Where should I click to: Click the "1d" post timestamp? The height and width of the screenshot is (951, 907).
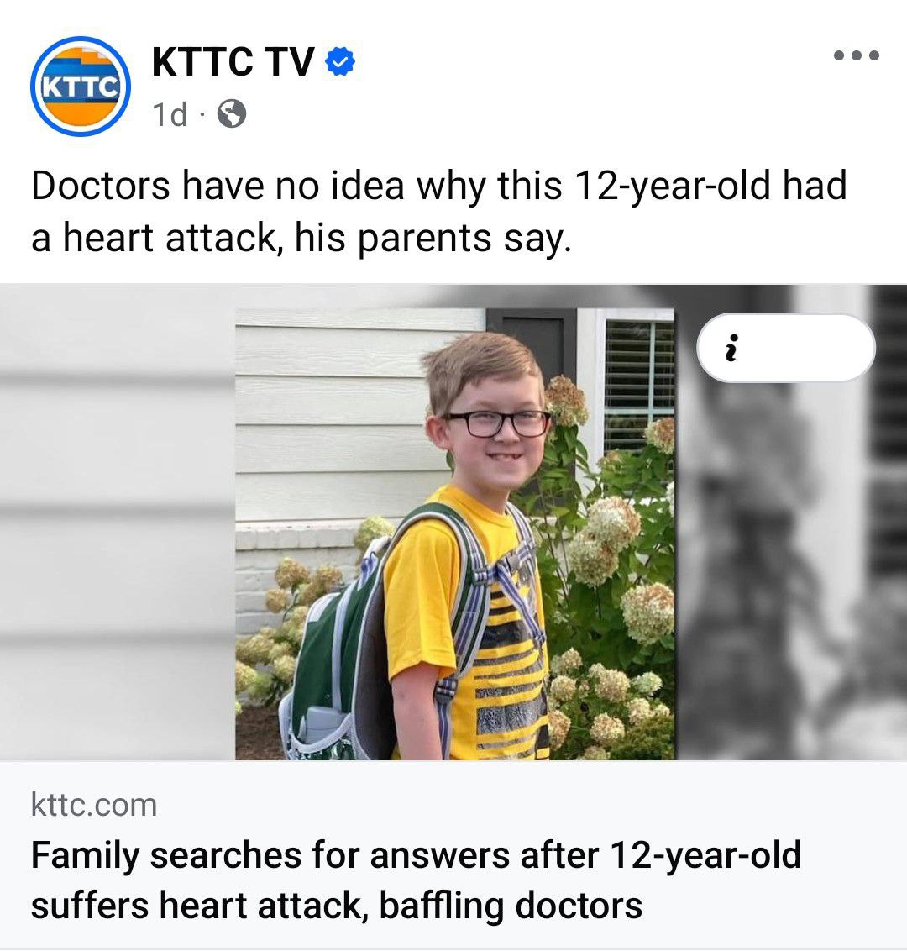(x=169, y=114)
